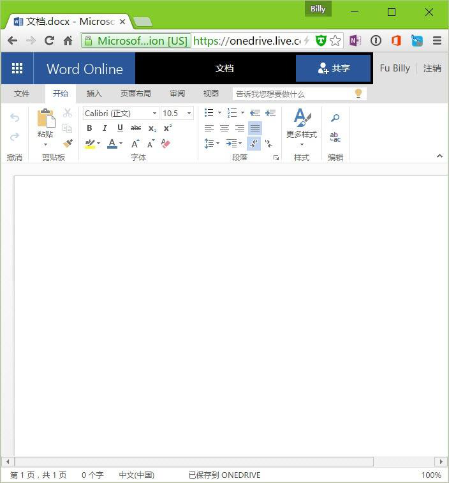This screenshot has width=449, height=483.
Task: Switch to the 视图 tab
Action: [210, 94]
